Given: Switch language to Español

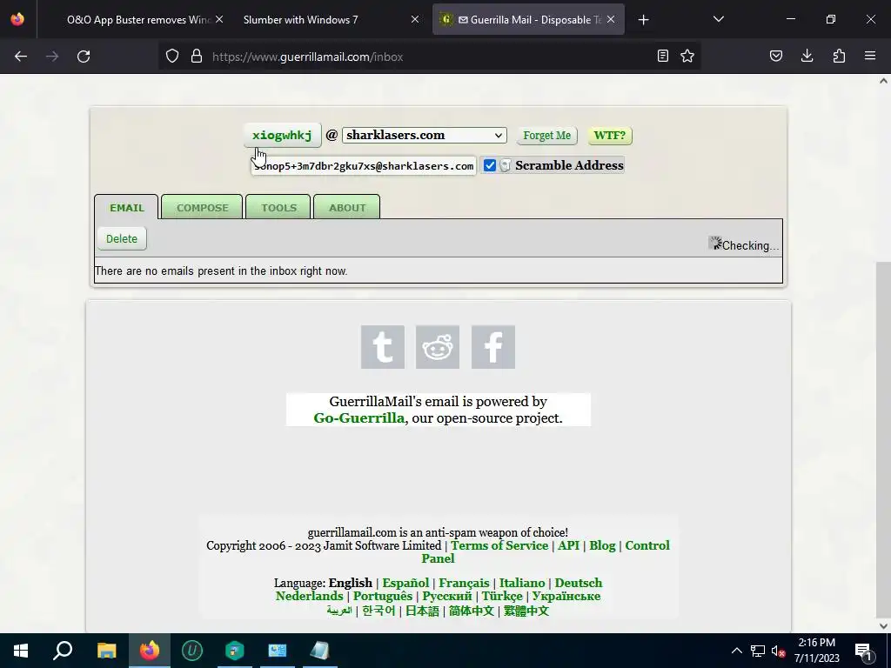Looking at the screenshot, I should pyautogui.click(x=405, y=583).
